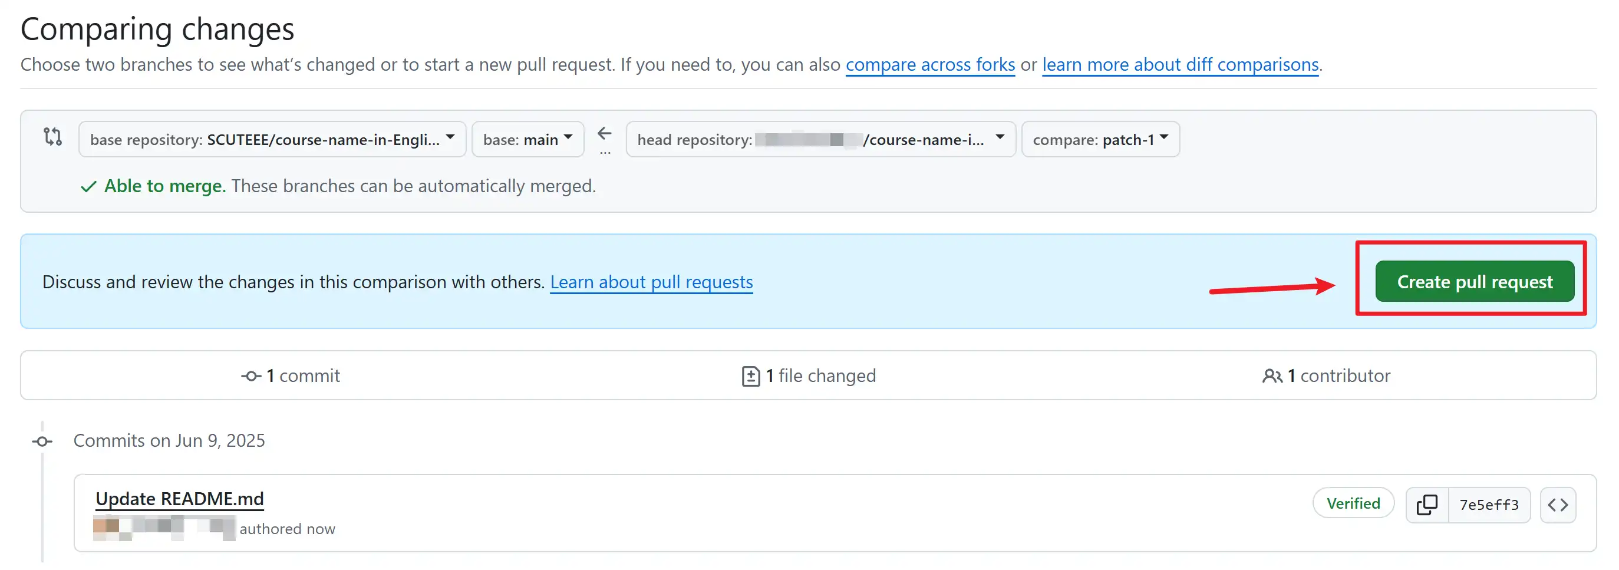Follow the "Learn about pull requests" link

651,282
